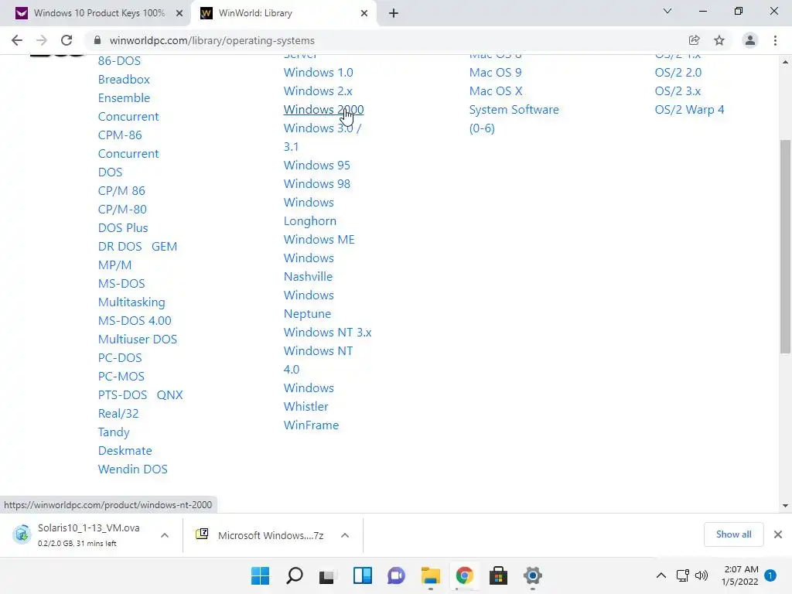Screen dimensions: 792x594
Task: Expand Solaris10 download options
Action: point(165,535)
